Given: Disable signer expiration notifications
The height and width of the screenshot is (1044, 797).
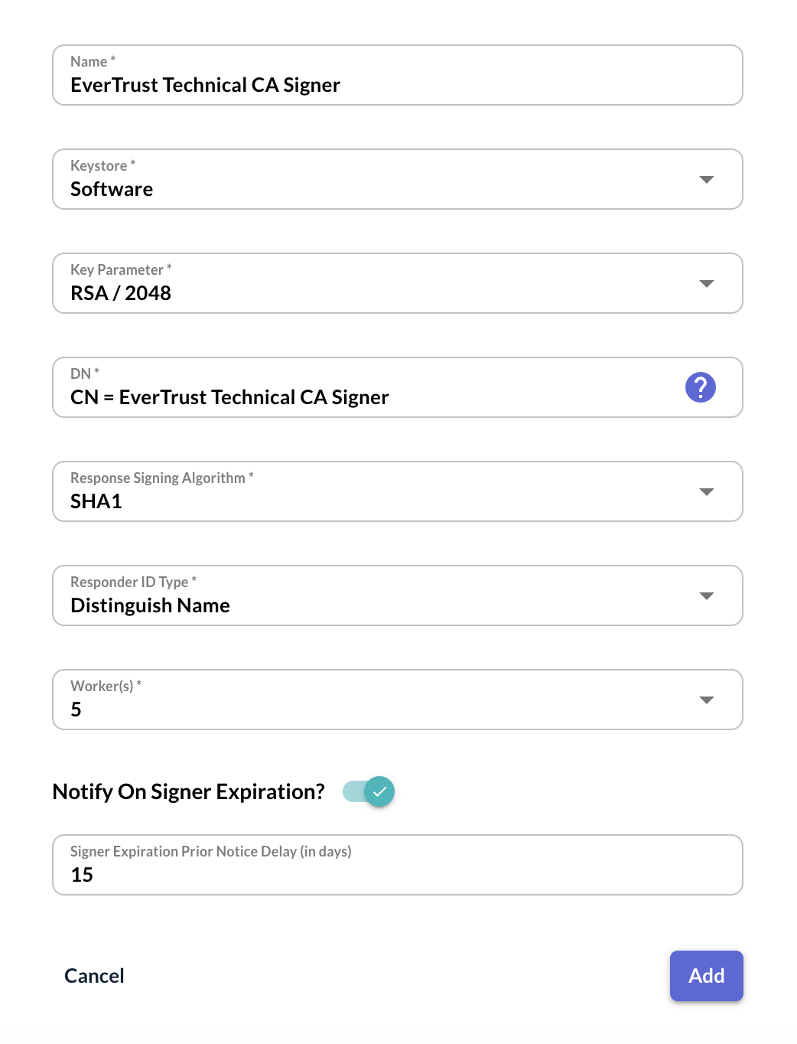Looking at the screenshot, I should 369,791.
